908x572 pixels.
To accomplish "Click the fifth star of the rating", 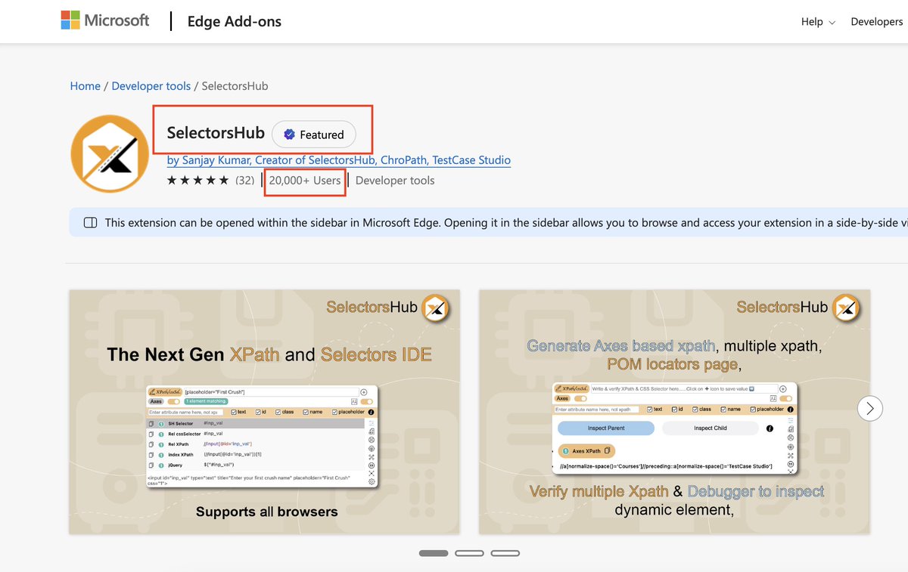I will 225,180.
